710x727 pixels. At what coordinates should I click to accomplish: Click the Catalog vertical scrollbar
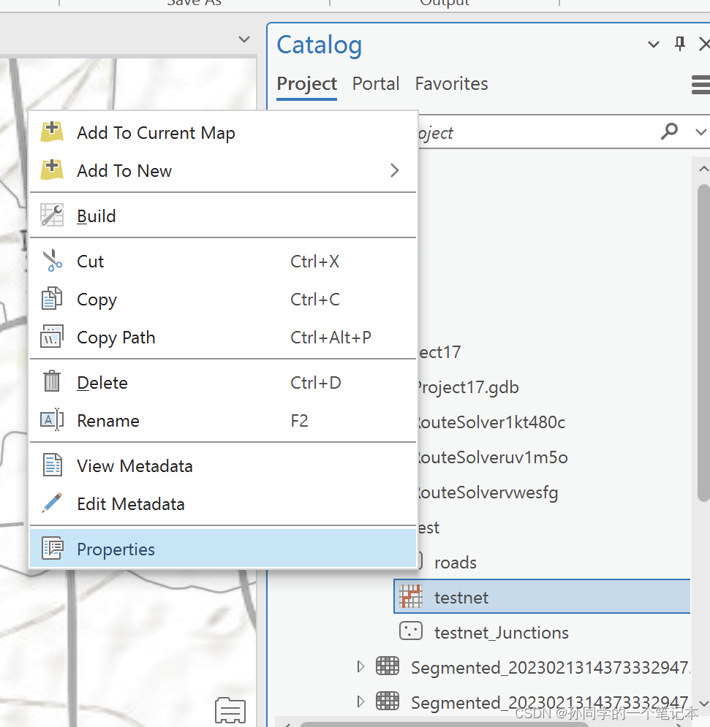[x=703, y=343]
